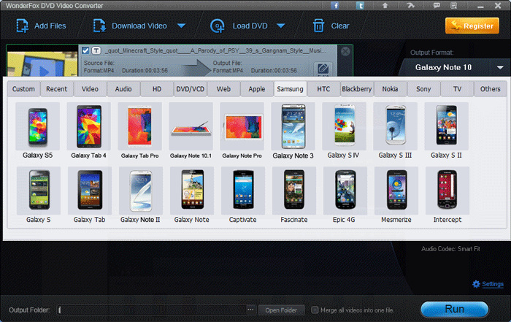This screenshot has height=322, width=511.
Task: Open the Output Format dropdown arrow
Action: [x=500, y=68]
